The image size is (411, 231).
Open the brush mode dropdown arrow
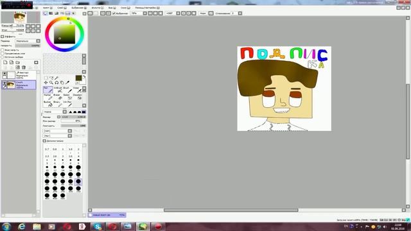(x=64, y=112)
